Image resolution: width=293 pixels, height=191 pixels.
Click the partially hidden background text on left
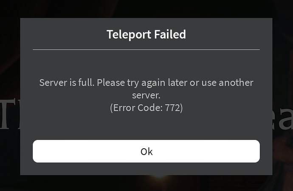point(10,114)
